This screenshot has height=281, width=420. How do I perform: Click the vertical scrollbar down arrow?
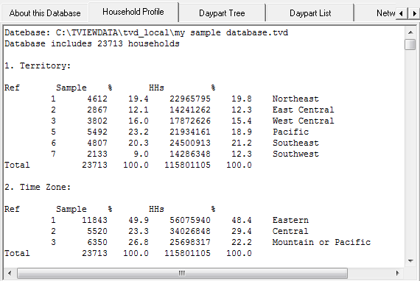point(410,260)
